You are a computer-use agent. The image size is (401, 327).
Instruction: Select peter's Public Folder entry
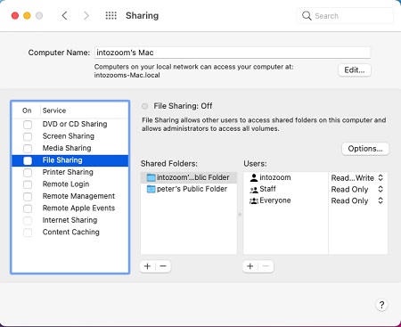[x=189, y=189]
